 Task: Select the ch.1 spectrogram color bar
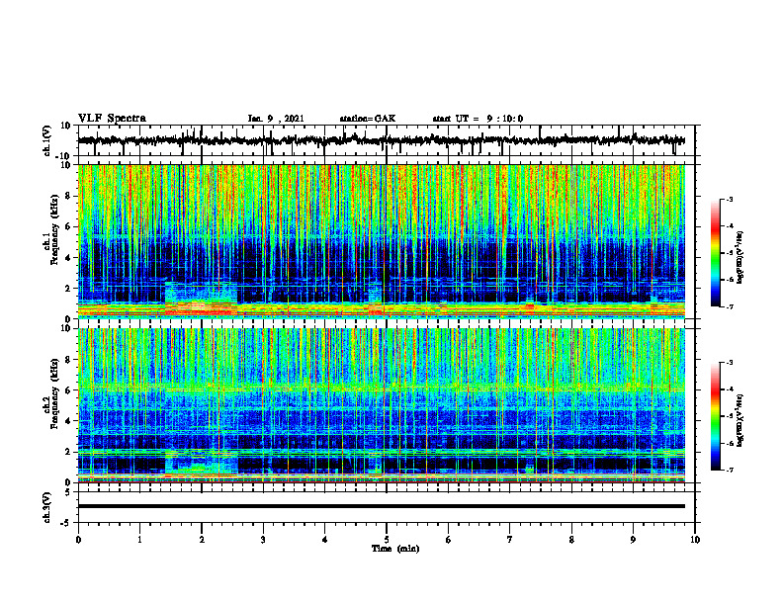pyautogui.click(x=715, y=253)
